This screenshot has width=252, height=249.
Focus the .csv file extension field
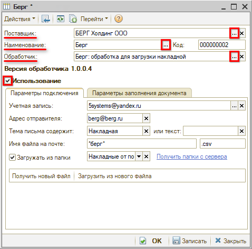pos(222,144)
